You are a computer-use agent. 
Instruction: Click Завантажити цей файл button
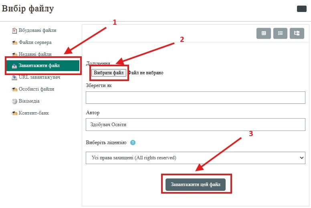point(196,184)
